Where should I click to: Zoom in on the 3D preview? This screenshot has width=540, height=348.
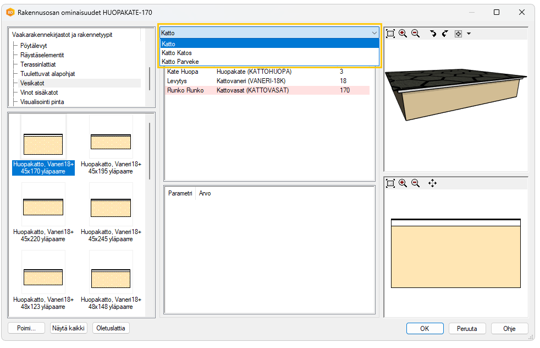pos(403,34)
